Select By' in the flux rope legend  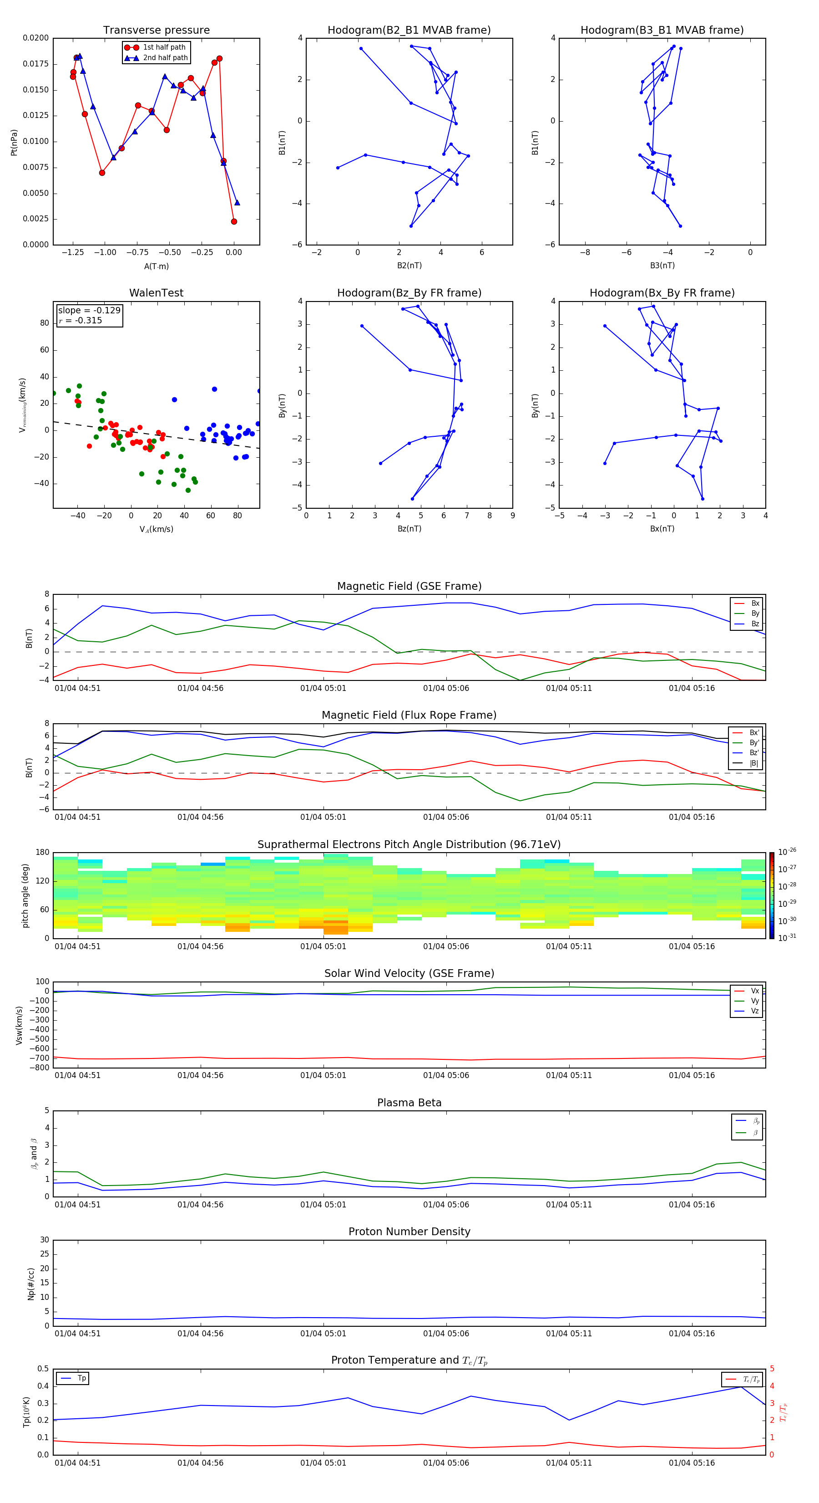pos(746,743)
